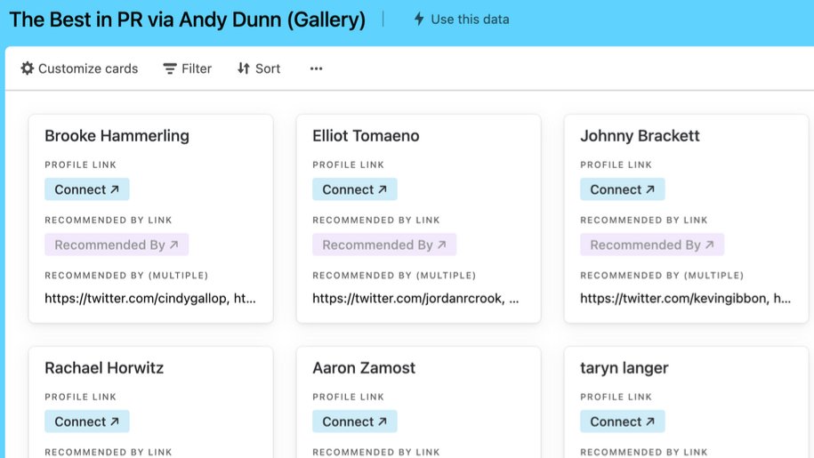The width and height of the screenshot is (814, 458).
Task: Select the Aaron Zamost card title
Action: (x=363, y=368)
